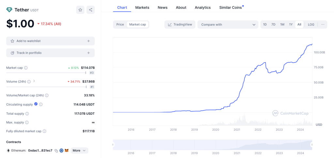
Task: Click the 33.18% volume/market cap value
Action: tap(89, 95)
